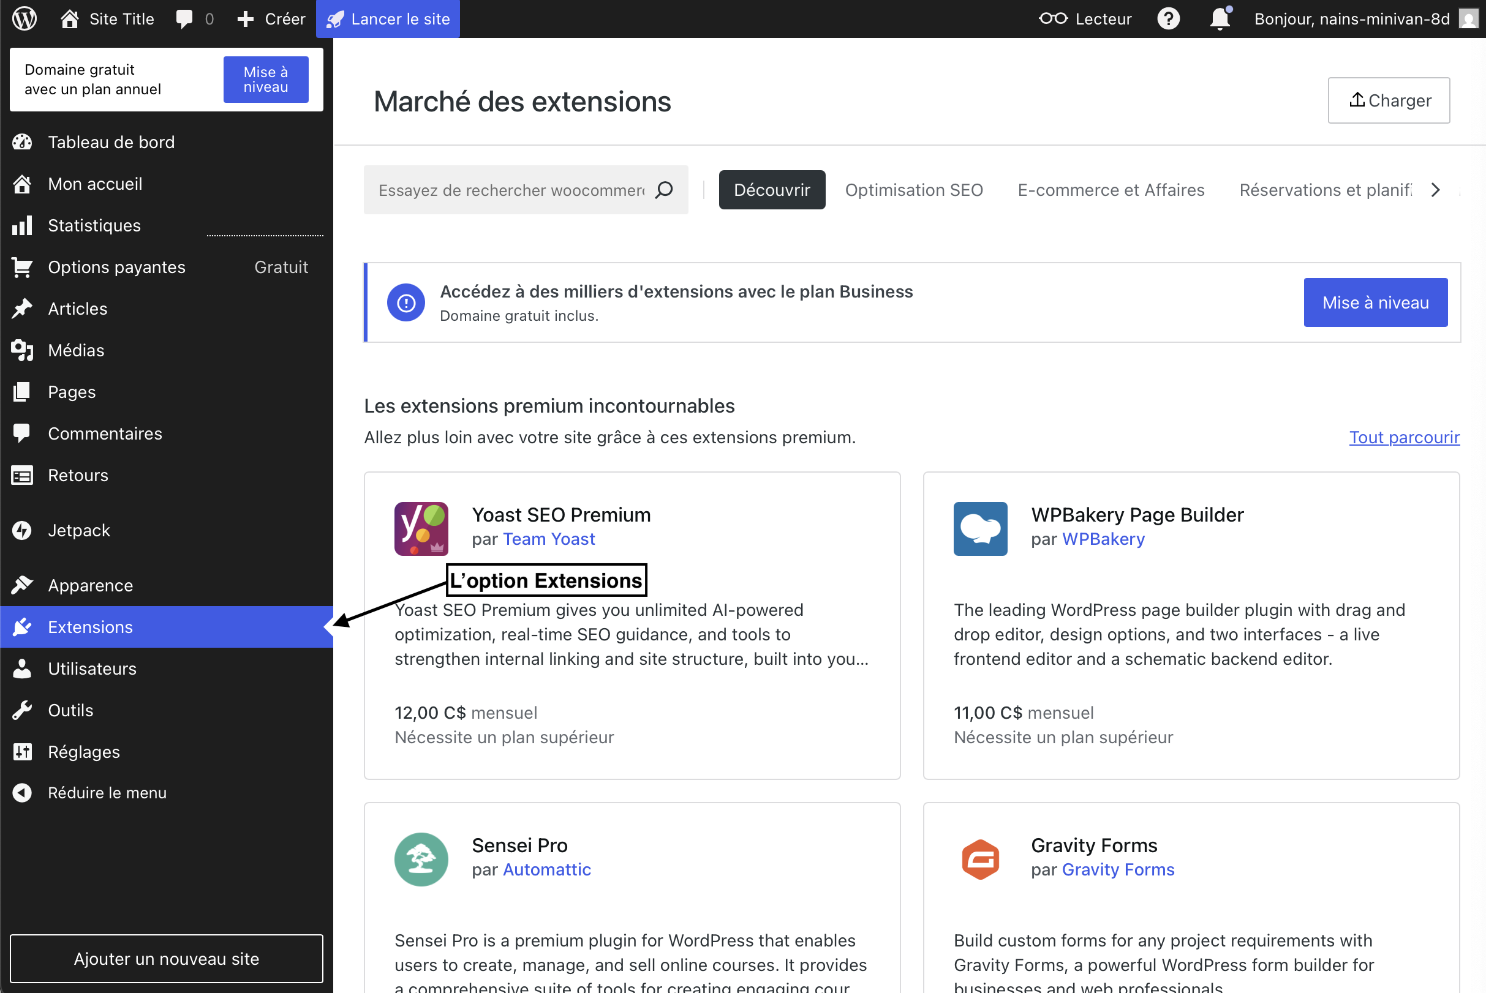Collapse sidebar with Réduire le menu
The width and height of the screenshot is (1486, 993).
click(x=107, y=793)
